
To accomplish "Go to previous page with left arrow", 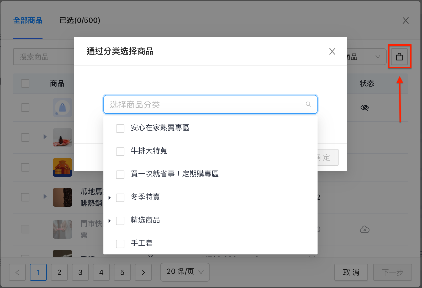I will 17,272.
